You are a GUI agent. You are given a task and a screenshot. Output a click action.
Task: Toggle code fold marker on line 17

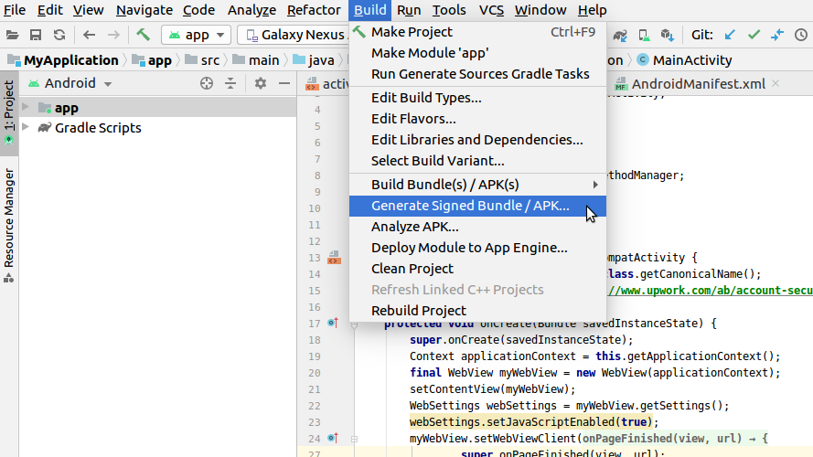[354, 324]
